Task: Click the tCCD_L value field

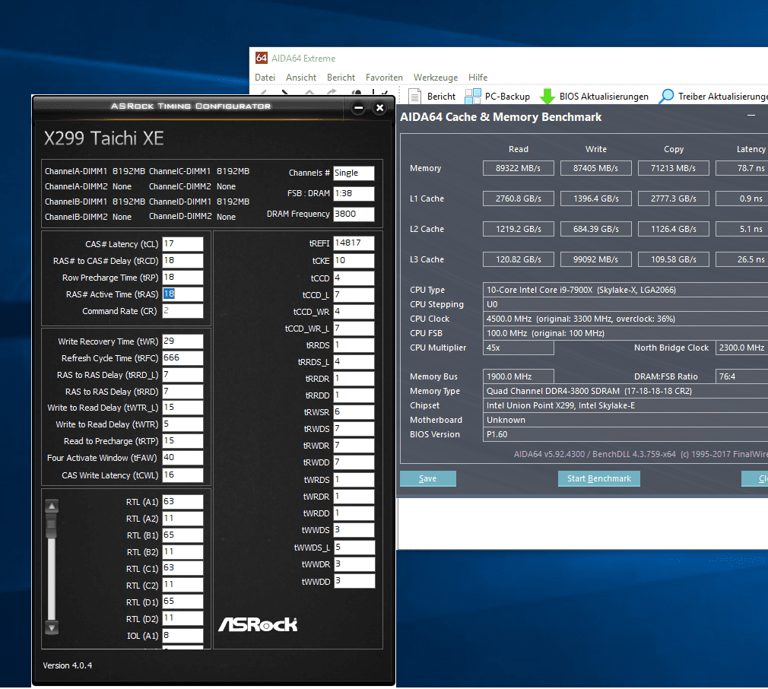Action: [x=354, y=295]
